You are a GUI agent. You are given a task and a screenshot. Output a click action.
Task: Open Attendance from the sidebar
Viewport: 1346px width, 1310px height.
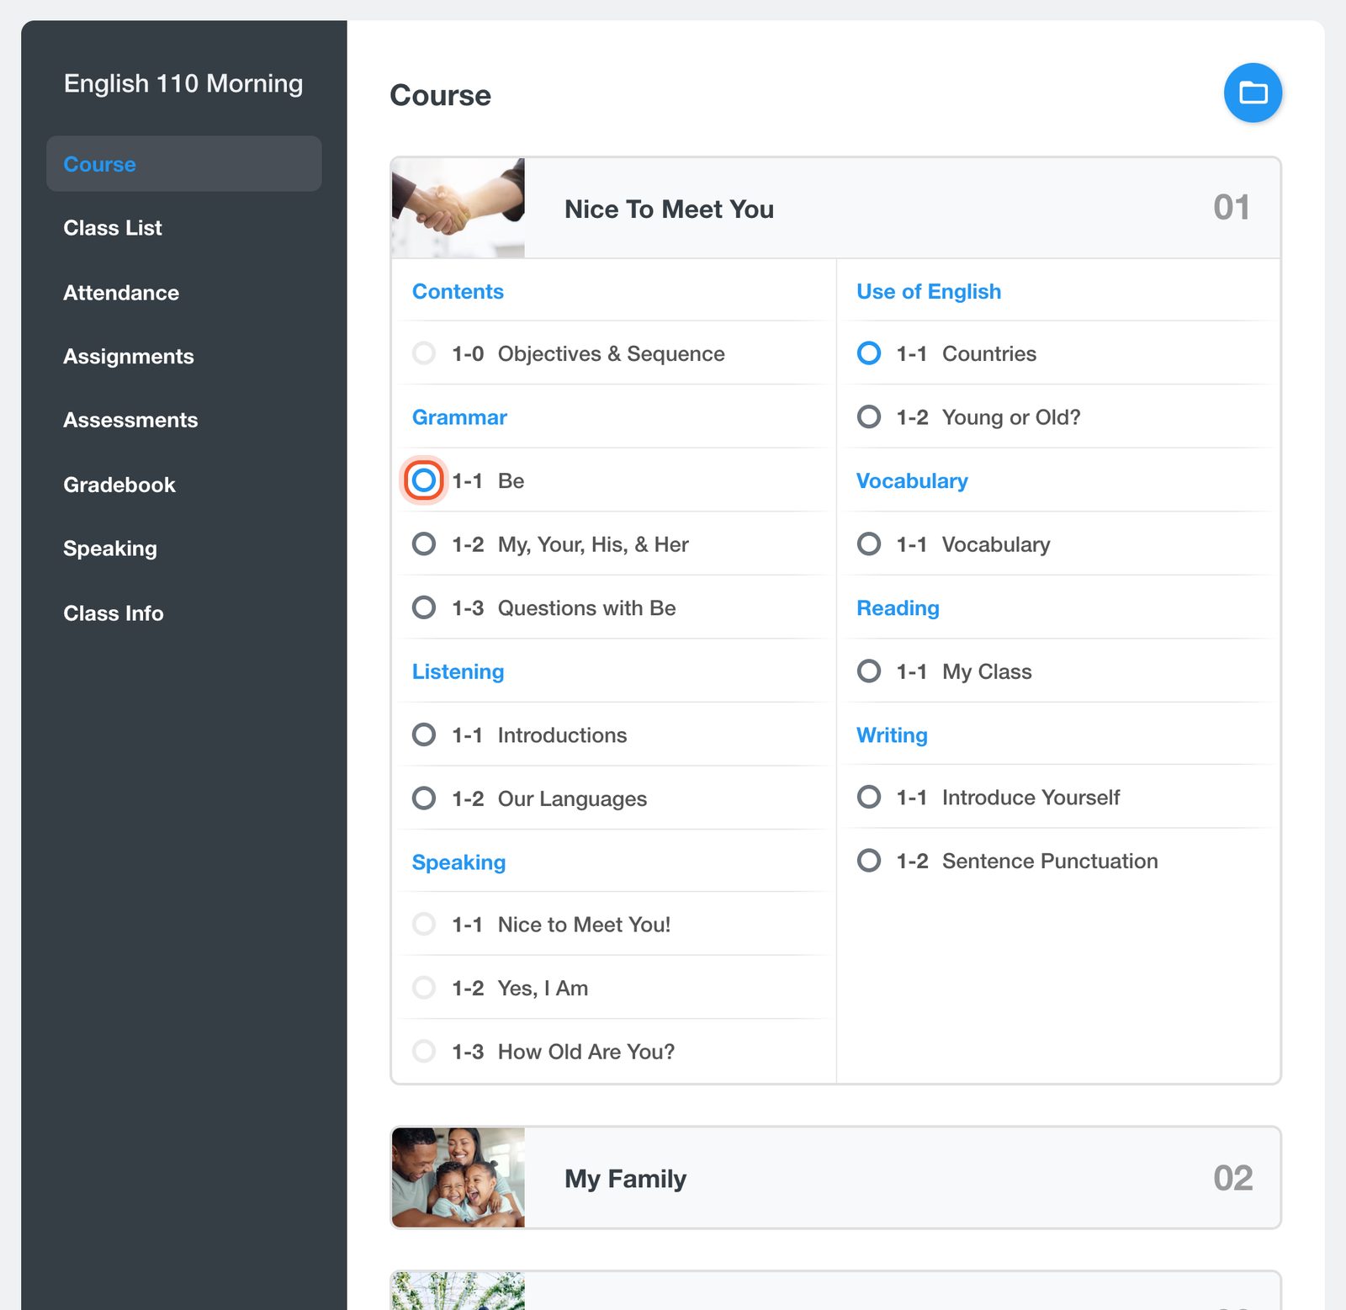(x=121, y=293)
